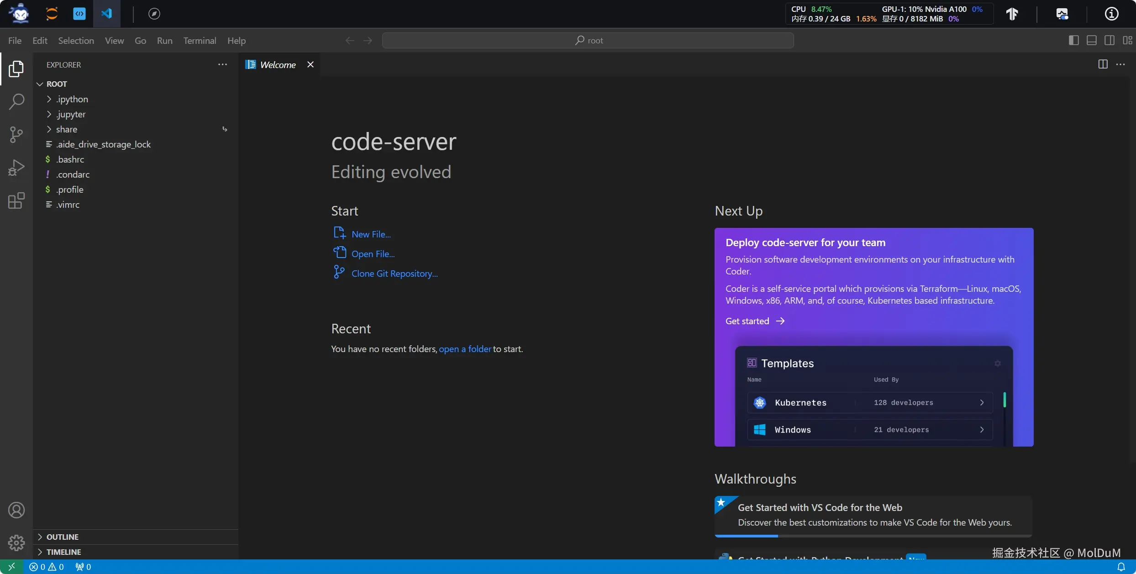Toggle the bottom panel
1136x574 pixels.
tap(1092, 40)
